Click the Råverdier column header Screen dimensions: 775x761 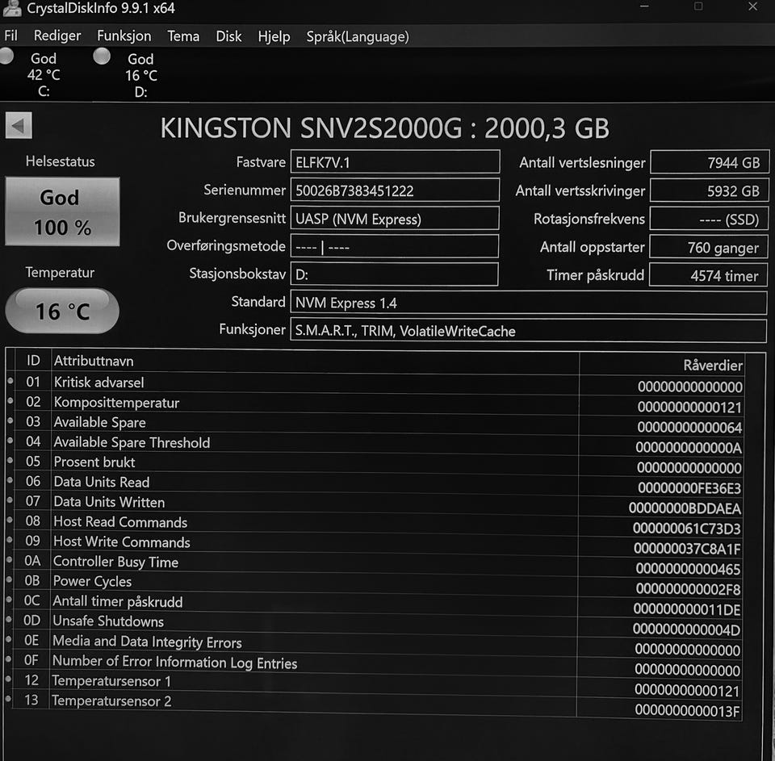click(713, 366)
